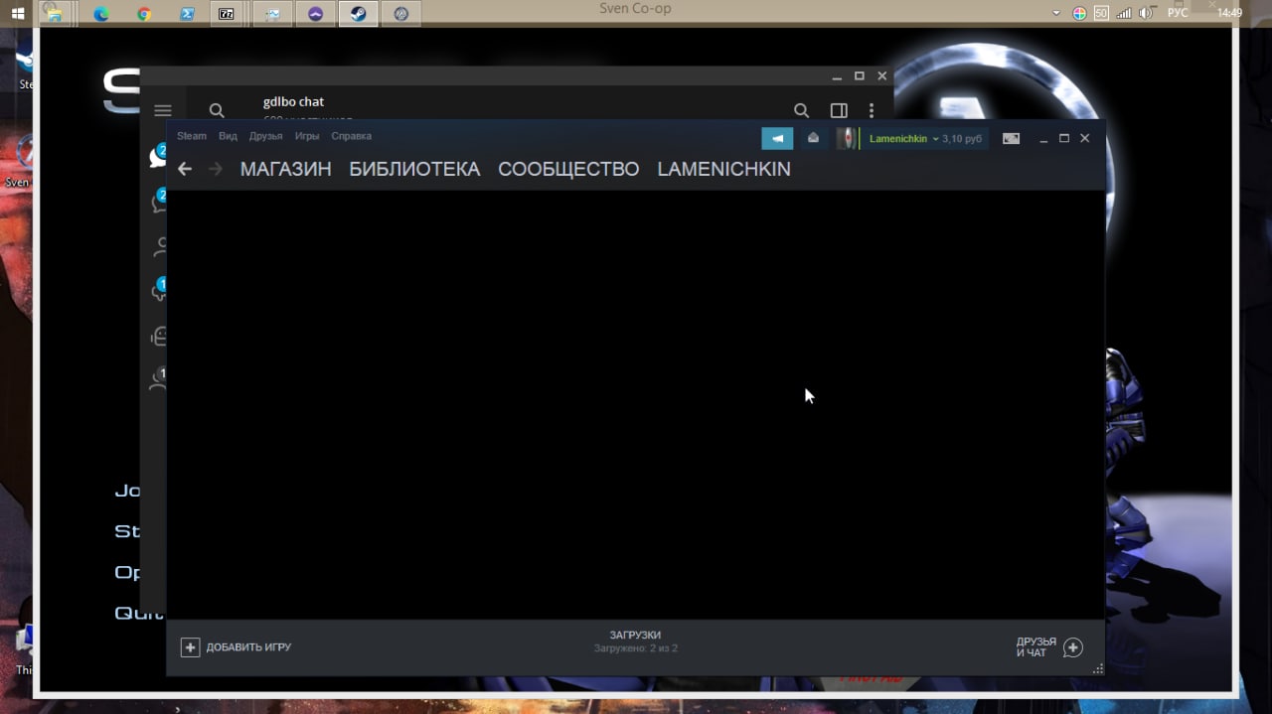
Task: Click the 14:49 clock
Action: pos(1229,14)
